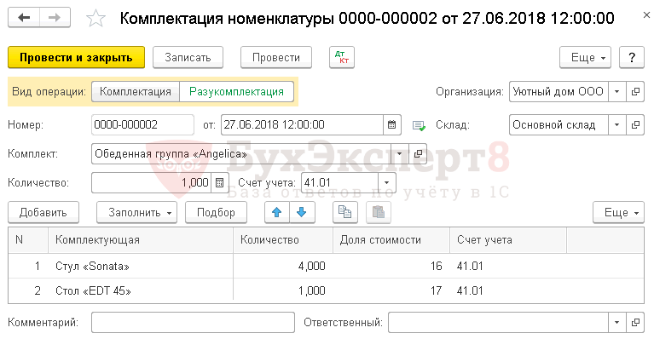The width and height of the screenshot is (654, 339).
Task: Open the Заполнить dropdown menu
Action: coord(136,212)
